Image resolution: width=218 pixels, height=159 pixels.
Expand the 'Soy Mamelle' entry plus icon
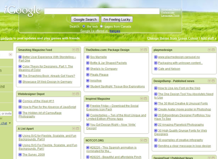[x=88, y=57]
